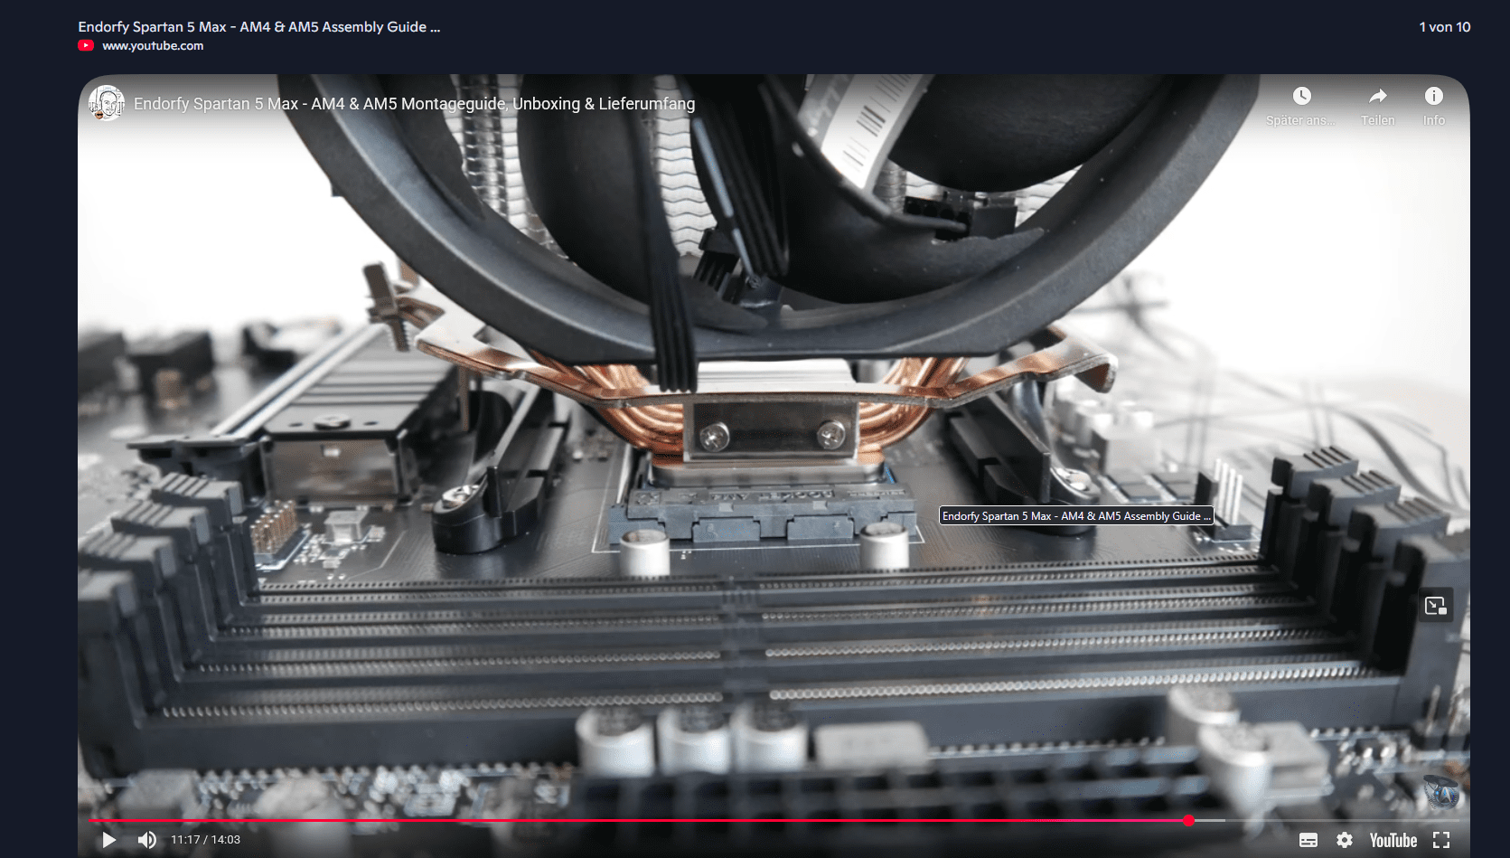Click the channel watermark logo on video

click(x=1440, y=791)
